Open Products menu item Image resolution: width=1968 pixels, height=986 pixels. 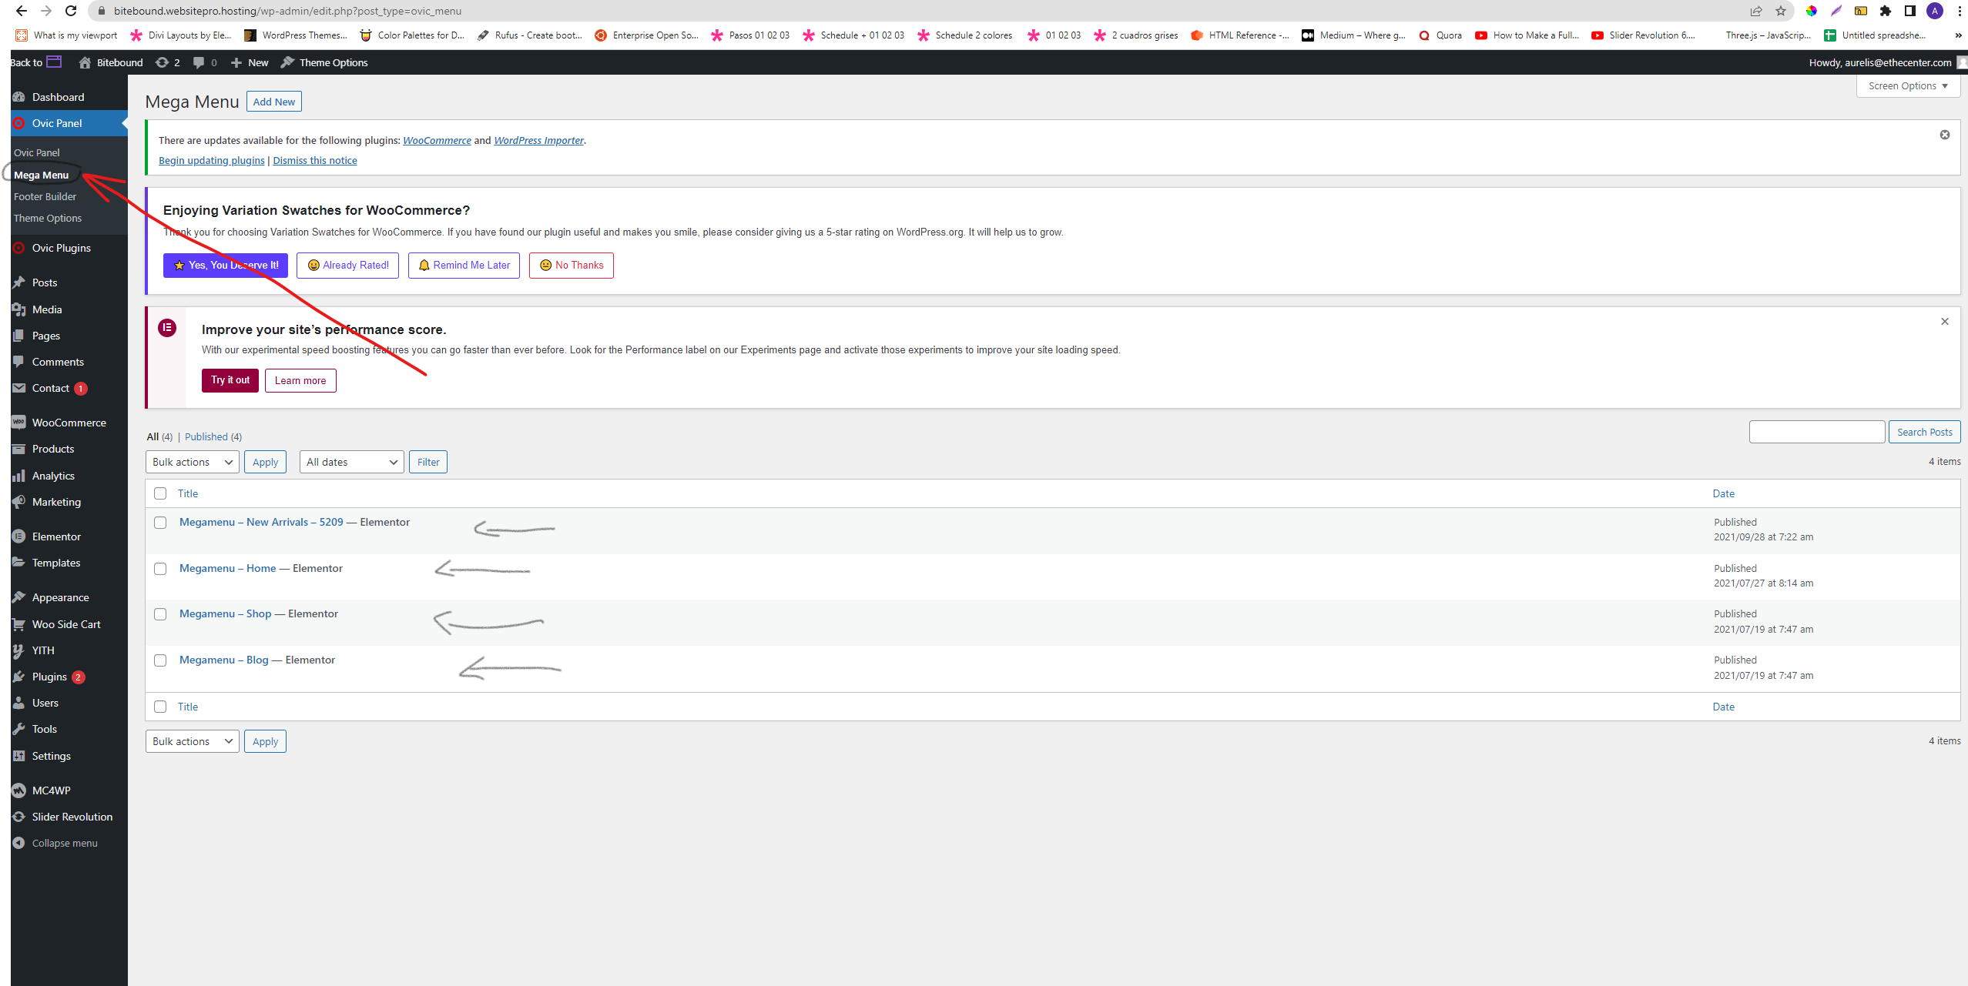click(53, 449)
